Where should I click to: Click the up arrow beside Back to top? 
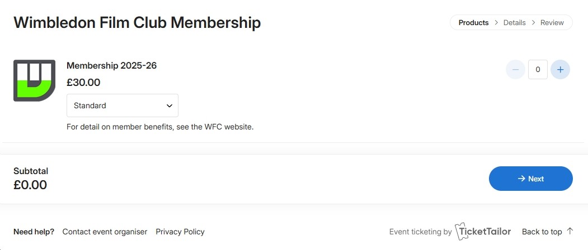pos(570,231)
